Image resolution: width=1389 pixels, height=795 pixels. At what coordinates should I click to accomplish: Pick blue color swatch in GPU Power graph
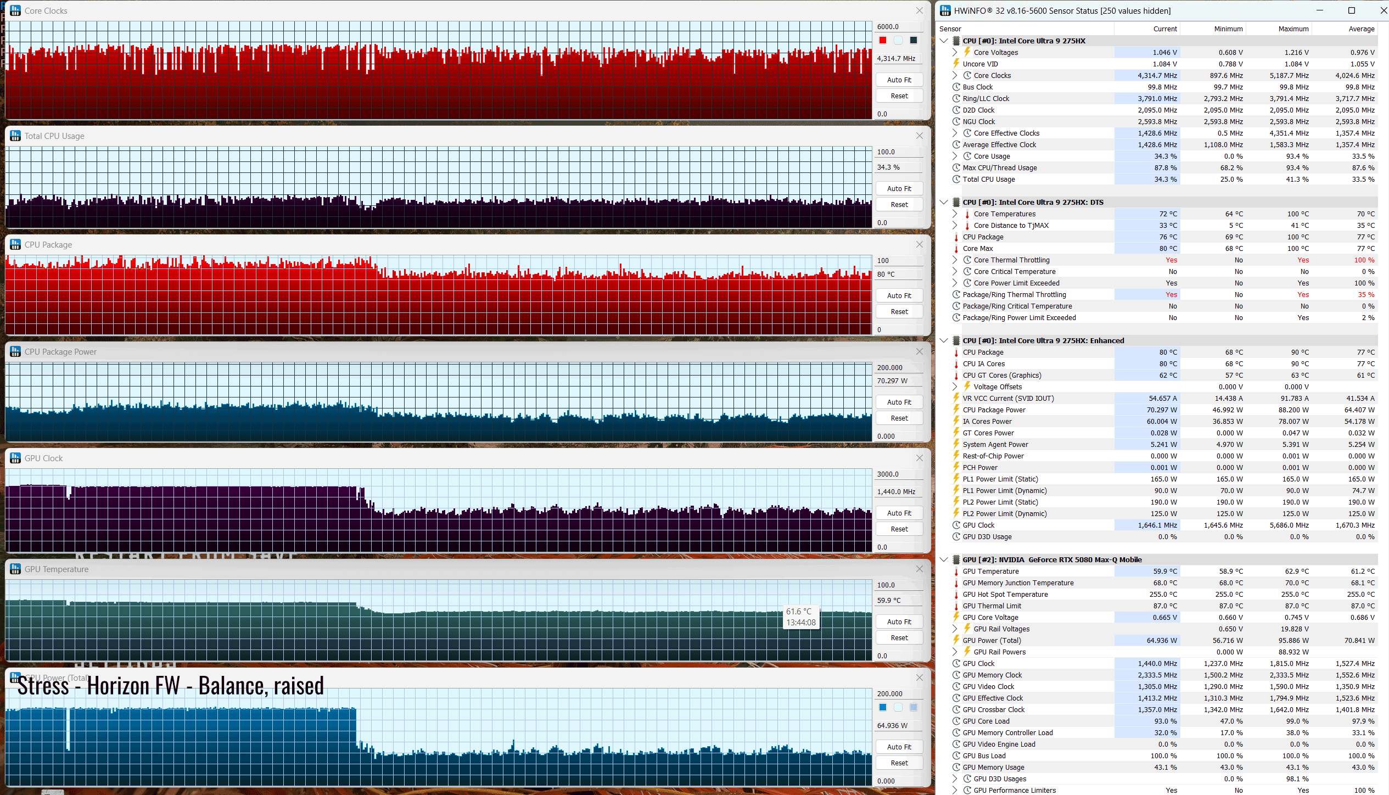883,707
